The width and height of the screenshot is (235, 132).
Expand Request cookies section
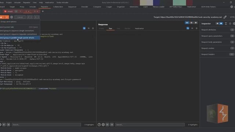218,48
